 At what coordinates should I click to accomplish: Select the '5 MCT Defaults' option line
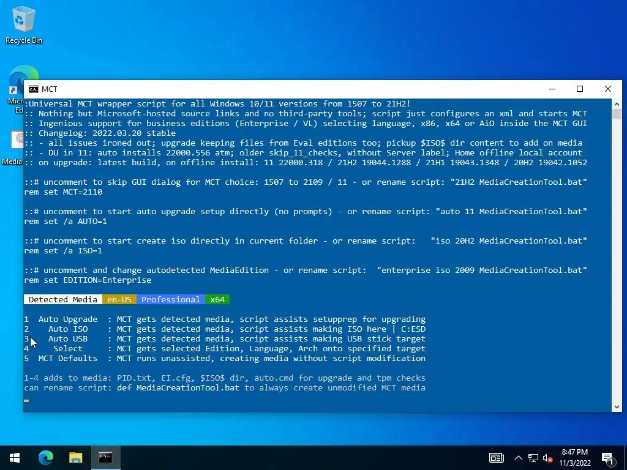pos(225,359)
